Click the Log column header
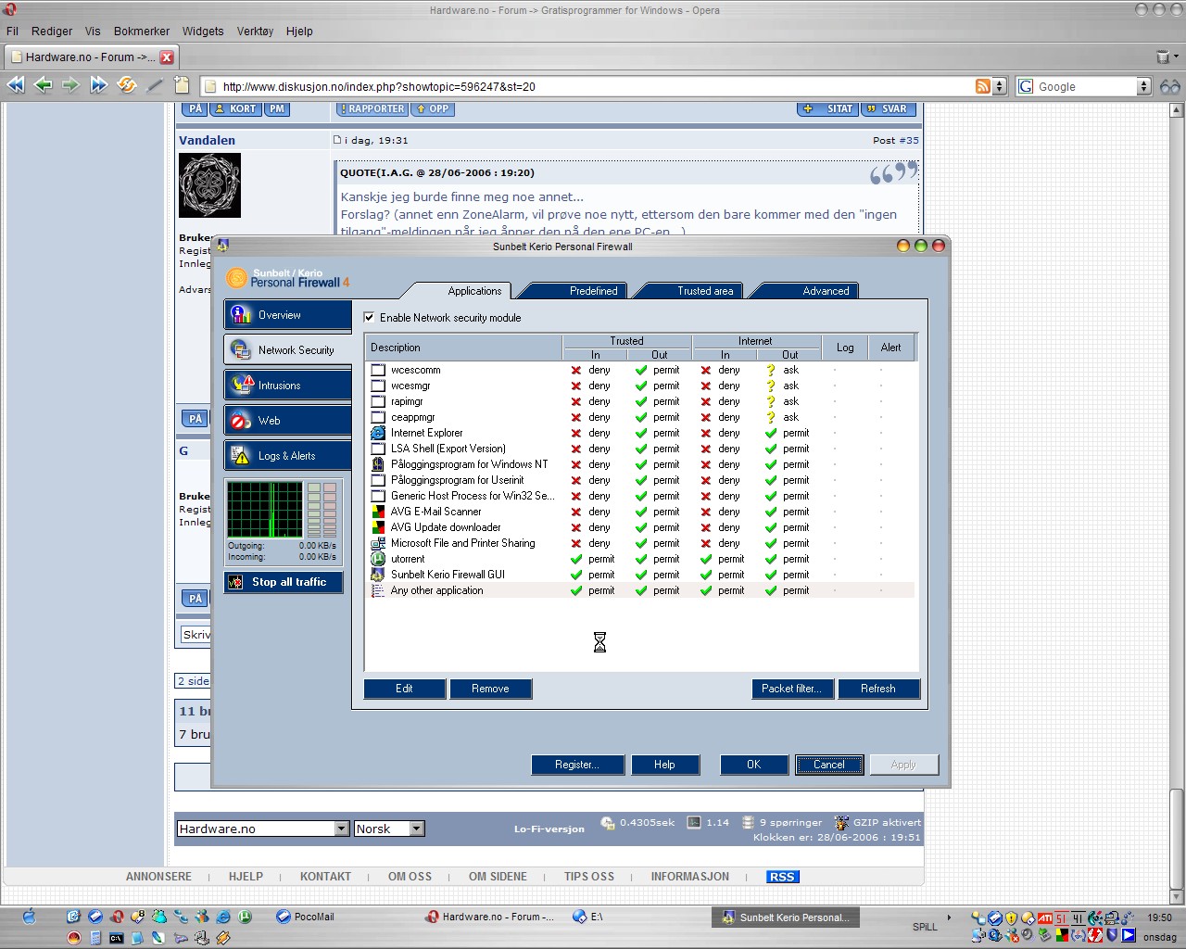The image size is (1186, 949). 845,348
